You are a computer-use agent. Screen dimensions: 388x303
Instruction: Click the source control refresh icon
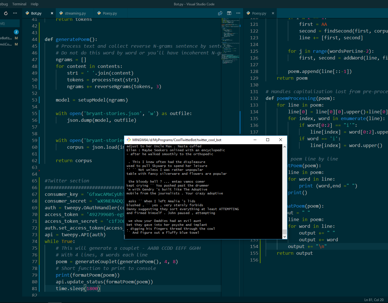pos(6,13)
